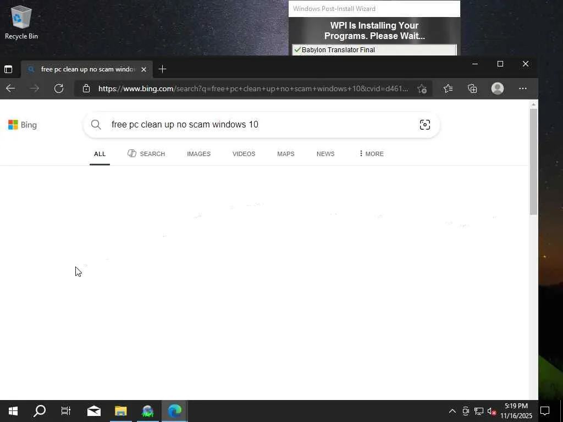The image size is (563, 422).
Task: Open taskbar Search
Action: [x=40, y=411]
